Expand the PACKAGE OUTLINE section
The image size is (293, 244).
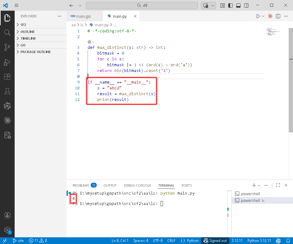tap(40, 52)
